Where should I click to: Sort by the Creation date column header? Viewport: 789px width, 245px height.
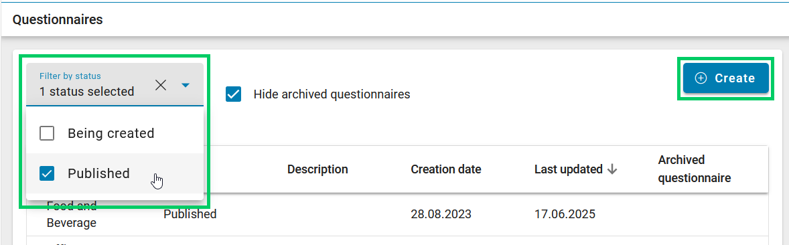tap(446, 169)
